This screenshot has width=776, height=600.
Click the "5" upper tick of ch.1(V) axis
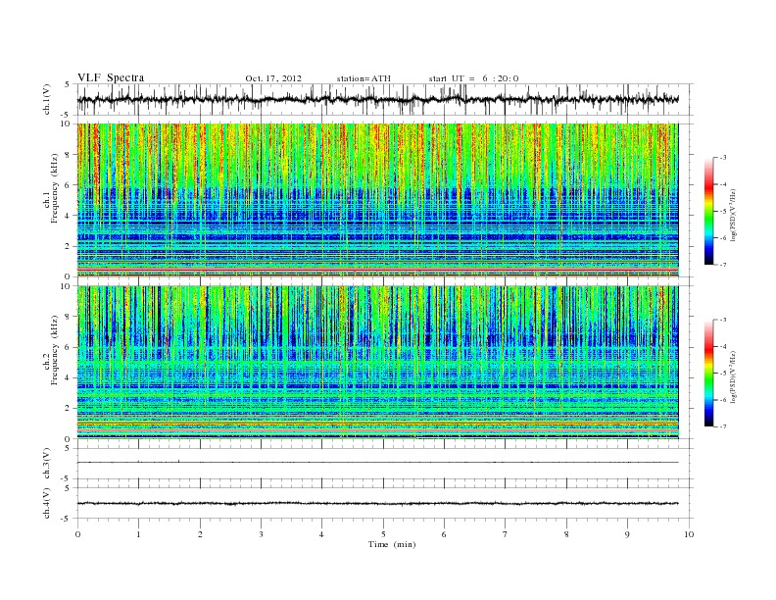coord(68,84)
